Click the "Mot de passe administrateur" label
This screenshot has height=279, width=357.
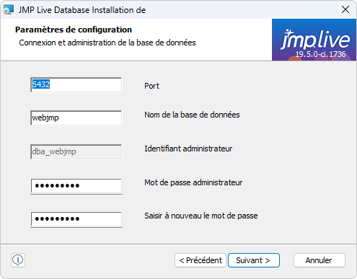(193, 182)
